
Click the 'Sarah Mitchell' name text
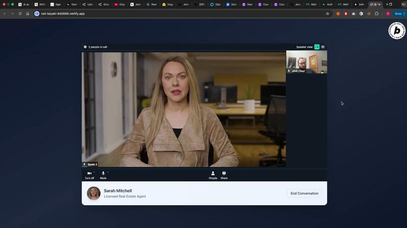118,191
